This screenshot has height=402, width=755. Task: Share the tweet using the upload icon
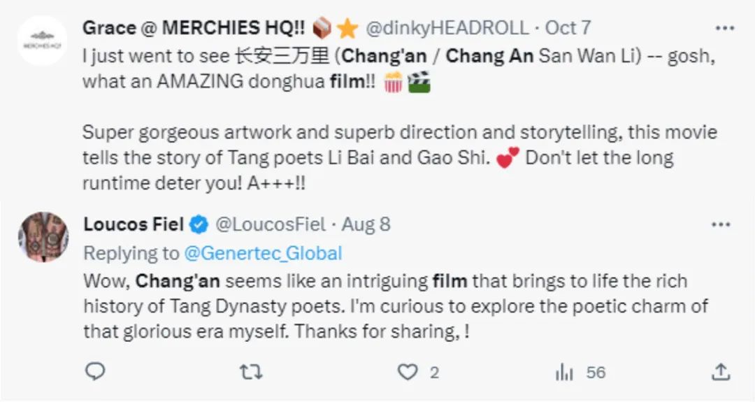[721, 371]
